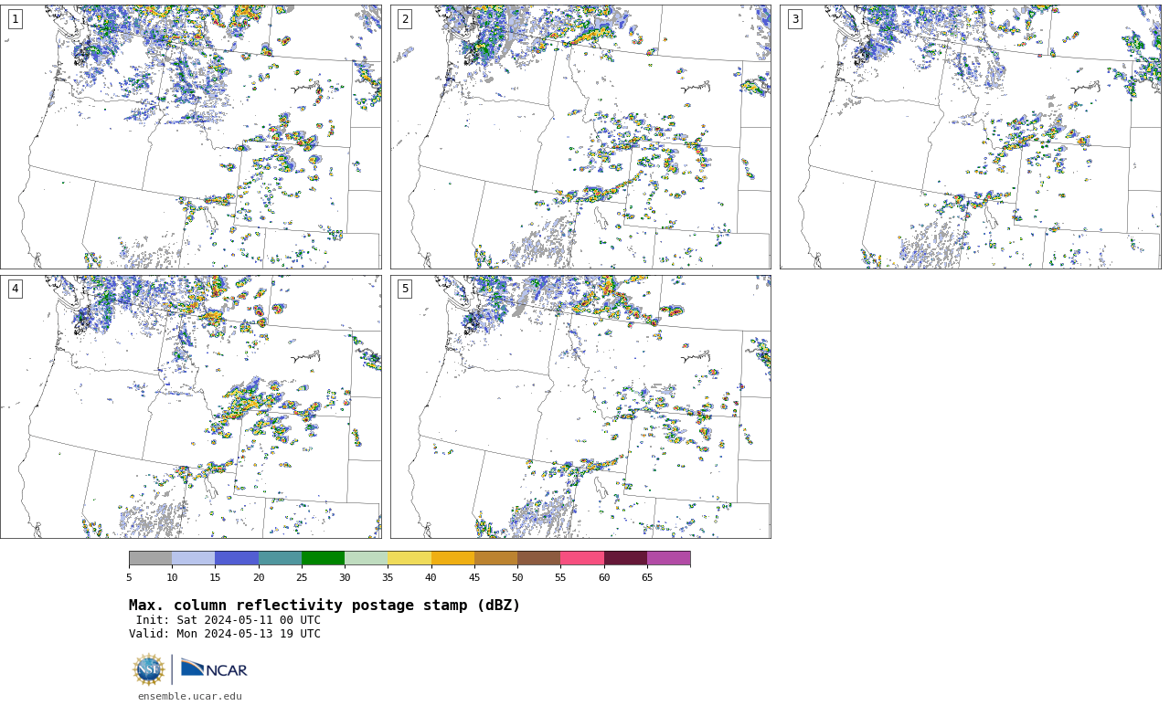Viewport: 1170px width, 706px height.
Task: Click the colorbar tick label 65
Action: pyautogui.click(x=647, y=577)
